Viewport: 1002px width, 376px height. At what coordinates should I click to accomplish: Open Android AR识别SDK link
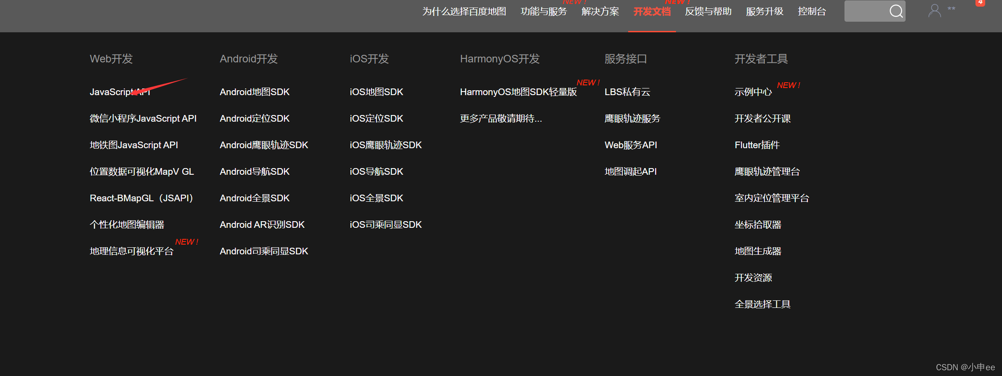click(262, 225)
